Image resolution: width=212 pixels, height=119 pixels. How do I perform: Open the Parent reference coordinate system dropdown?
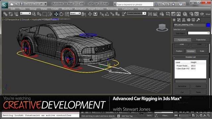pos(75,13)
